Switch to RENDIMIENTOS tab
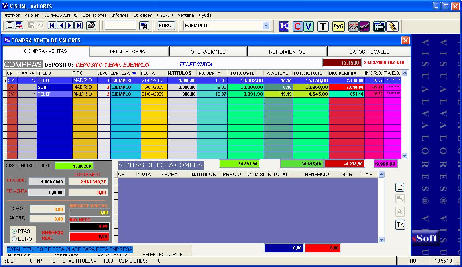Image resolution: width=462 pixels, height=267 pixels. coord(287,52)
